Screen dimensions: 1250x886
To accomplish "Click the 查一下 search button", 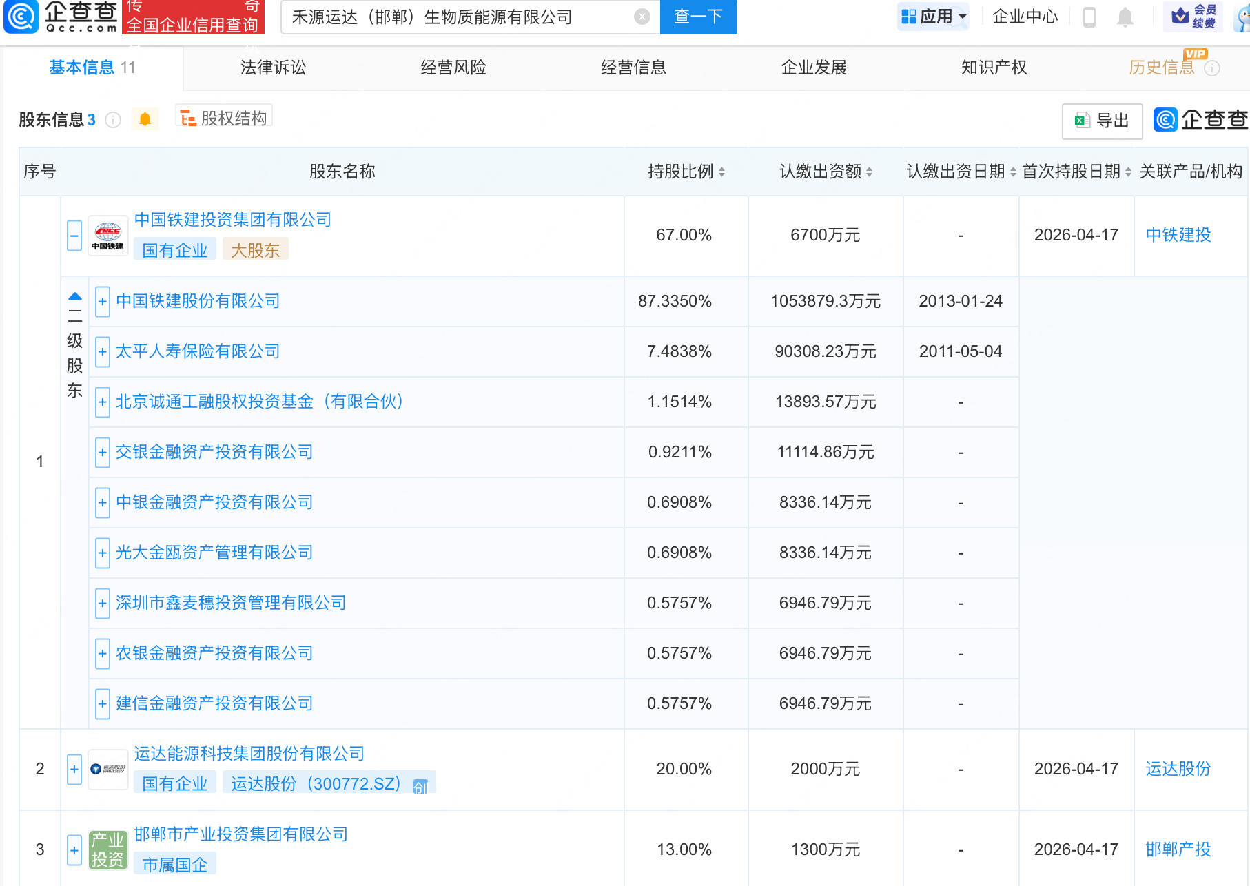I will click(698, 17).
